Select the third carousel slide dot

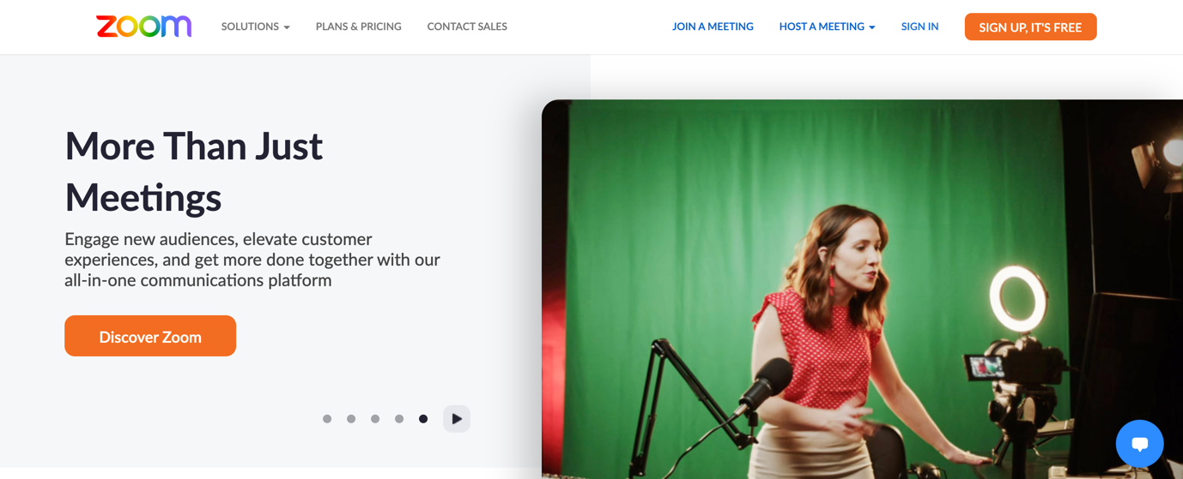[x=375, y=419]
